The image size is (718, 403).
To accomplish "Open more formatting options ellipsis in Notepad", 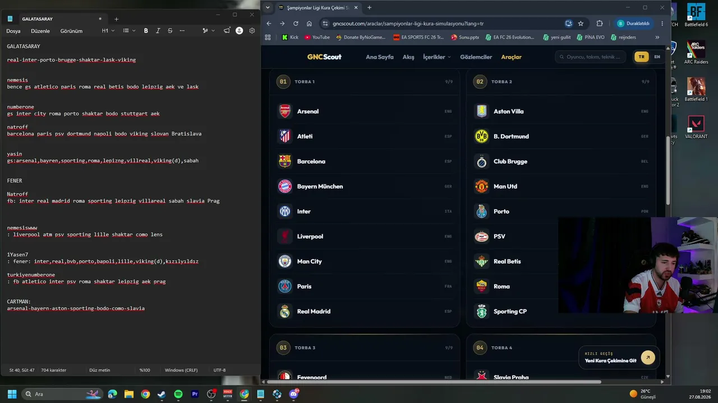I will [x=182, y=31].
